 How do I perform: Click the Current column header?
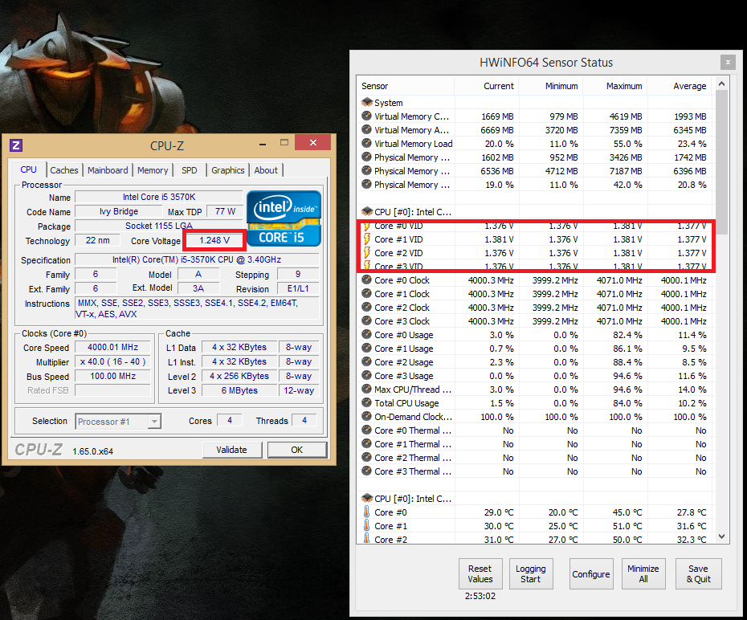tap(487, 86)
